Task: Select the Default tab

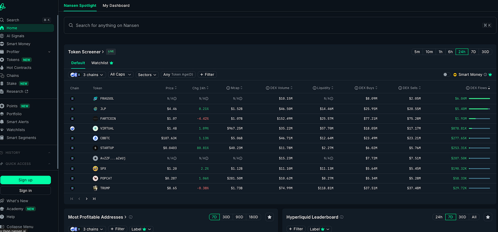Action: (78, 63)
